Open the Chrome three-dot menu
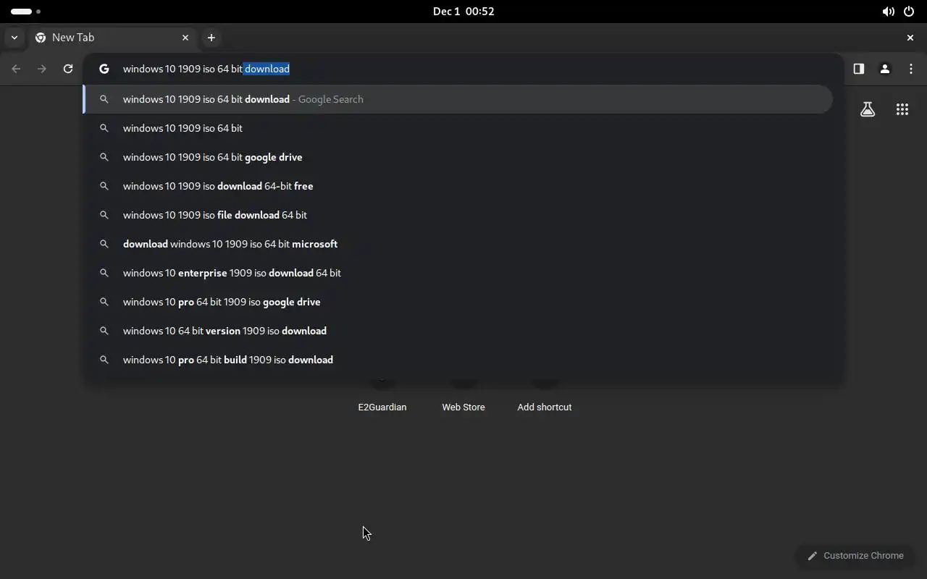The height and width of the screenshot is (579, 927). click(910, 69)
